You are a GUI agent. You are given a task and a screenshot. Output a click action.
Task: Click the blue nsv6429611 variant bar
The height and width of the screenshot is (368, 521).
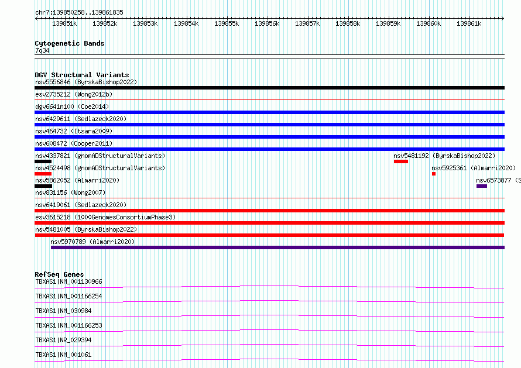click(x=269, y=125)
